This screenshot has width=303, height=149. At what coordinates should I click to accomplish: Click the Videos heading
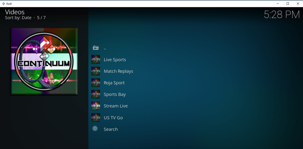[15, 12]
